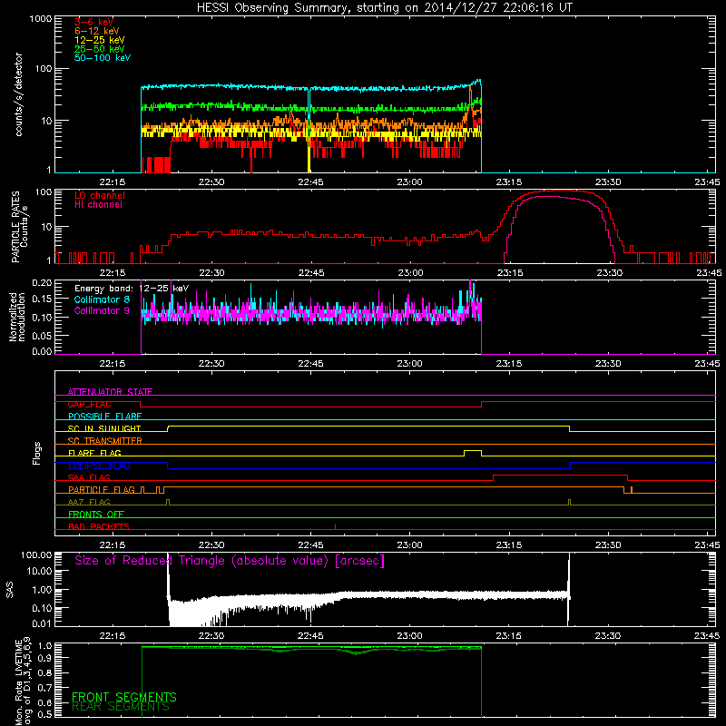The image size is (726, 726).
Task: Select the red 3-6 keV legend label
Action: 93,22
